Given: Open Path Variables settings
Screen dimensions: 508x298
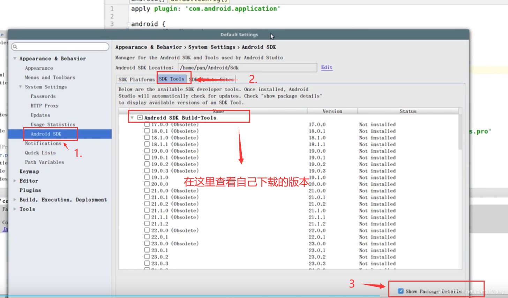Looking at the screenshot, I should (44, 162).
